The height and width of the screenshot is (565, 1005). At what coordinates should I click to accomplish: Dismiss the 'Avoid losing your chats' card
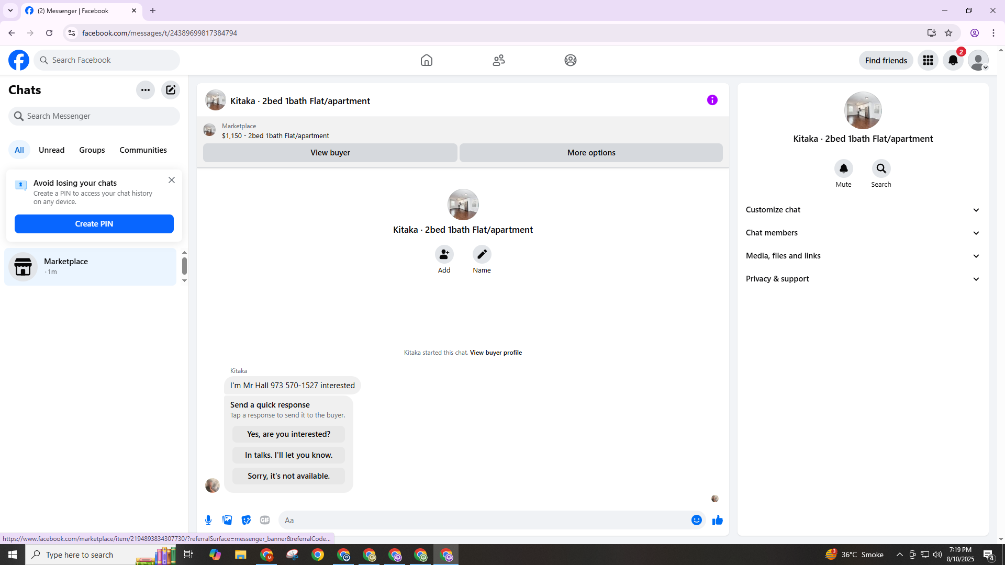pos(172,180)
